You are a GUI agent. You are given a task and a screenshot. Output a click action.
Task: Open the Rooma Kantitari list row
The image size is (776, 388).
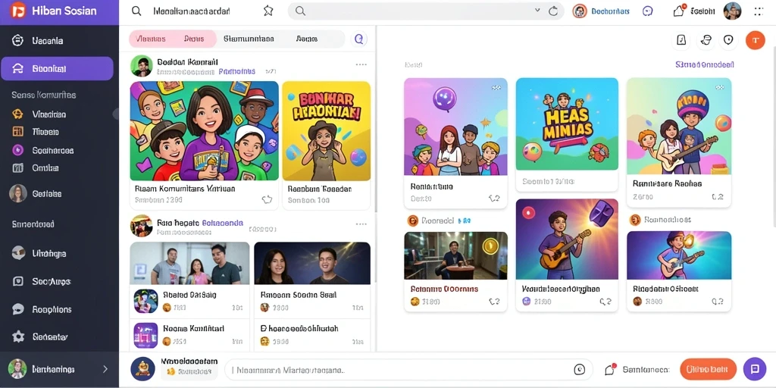(189, 334)
